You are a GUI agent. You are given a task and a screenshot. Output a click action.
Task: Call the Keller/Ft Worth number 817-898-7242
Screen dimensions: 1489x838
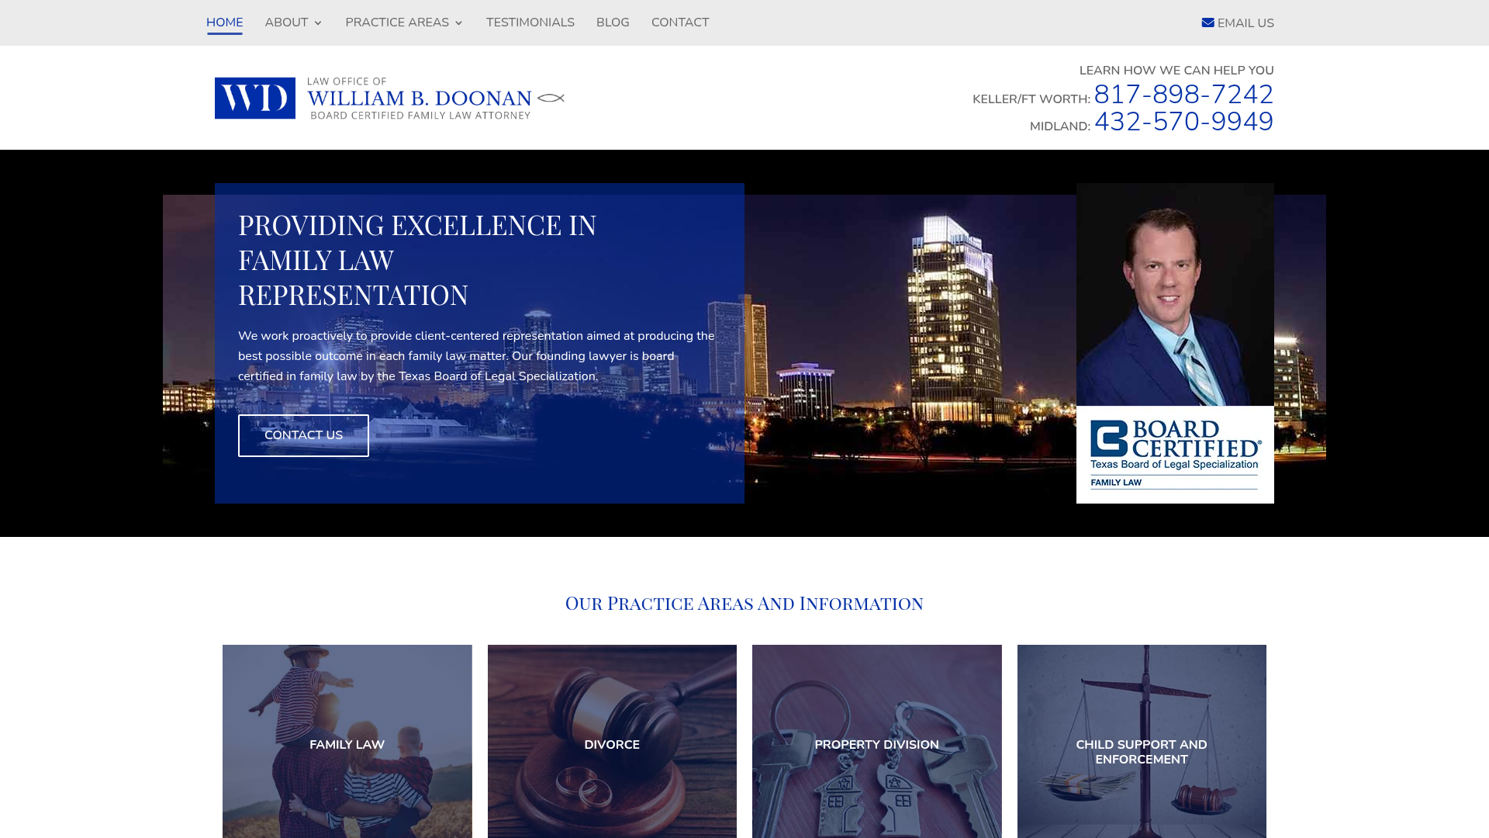click(1183, 95)
